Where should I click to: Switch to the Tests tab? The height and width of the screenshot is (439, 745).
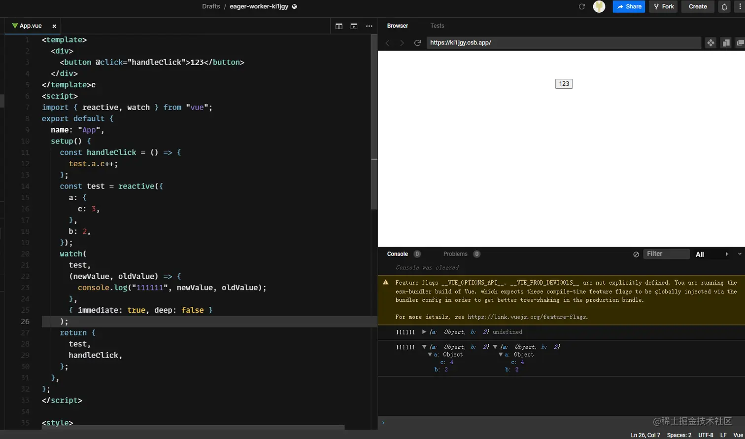437,26
